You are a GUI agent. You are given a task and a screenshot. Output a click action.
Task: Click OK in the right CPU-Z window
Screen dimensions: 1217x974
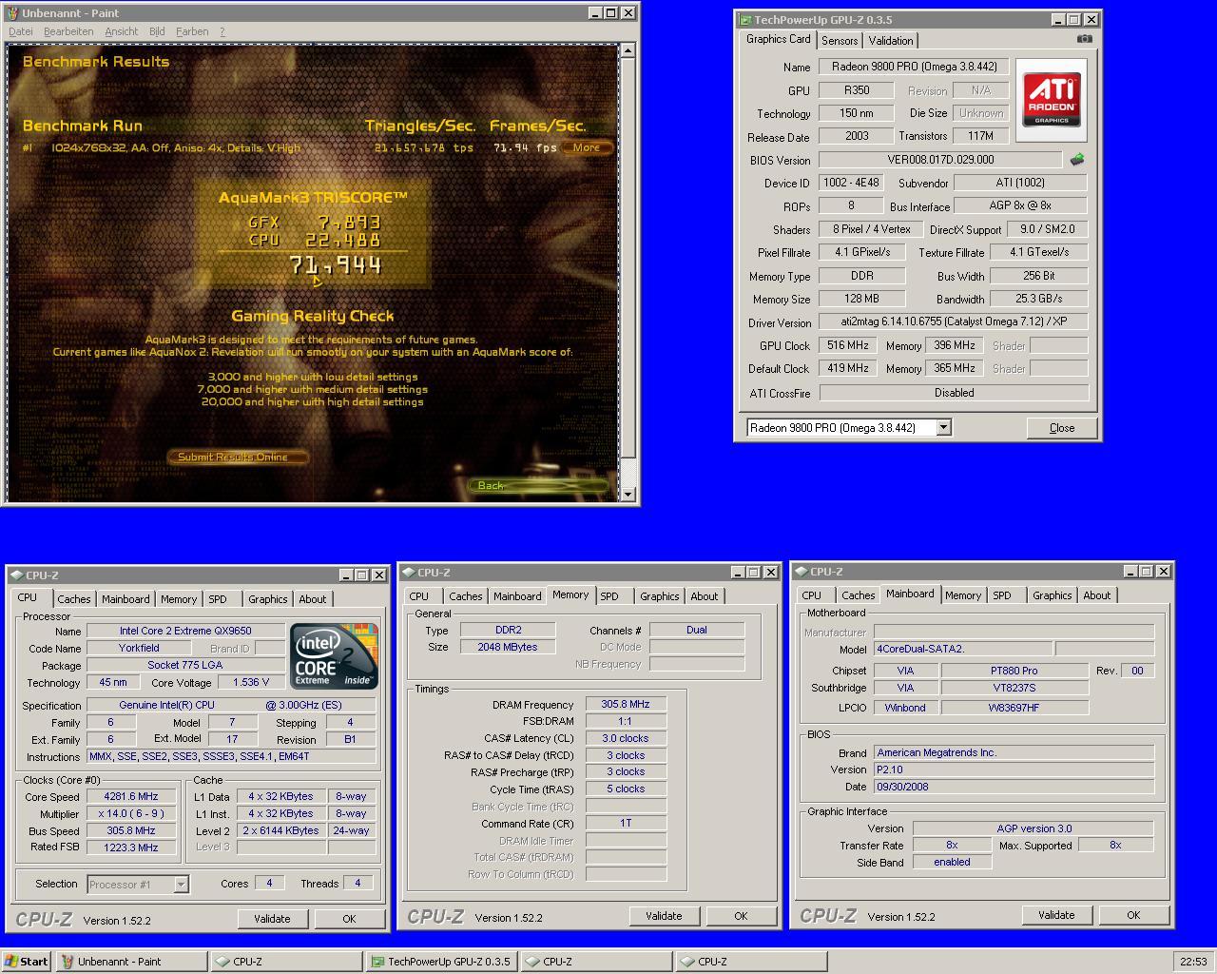click(1133, 915)
